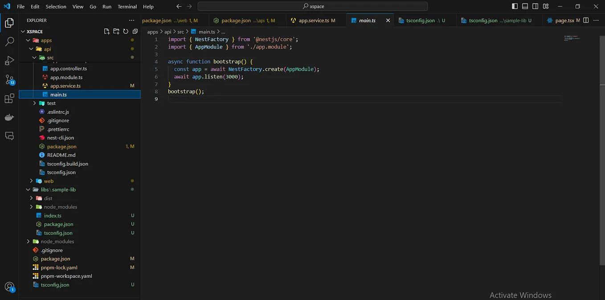
Task: Open the Source Control view showing 13 changes
Action: click(x=9, y=79)
